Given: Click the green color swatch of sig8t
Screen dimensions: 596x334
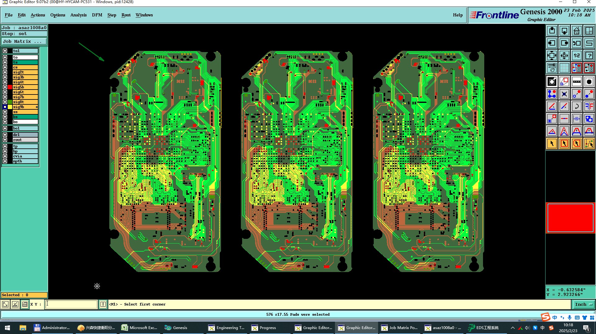Looking at the screenshot, I should coord(10,102).
